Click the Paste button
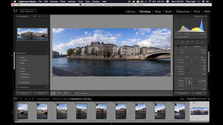The width and height of the screenshot is (223, 125). point(41,93)
